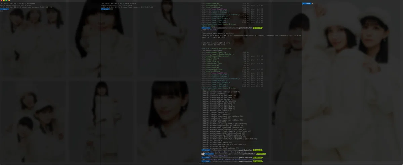Click the 'vi ~/Library/Application Support' ghostty config command
The width and height of the screenshot is (403, 165).
[229, 160]
